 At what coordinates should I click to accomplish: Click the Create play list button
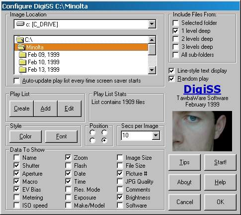pos(21,108)
